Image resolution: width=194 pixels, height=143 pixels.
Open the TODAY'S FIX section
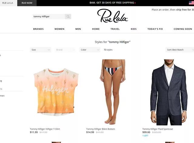click(155, 29)
